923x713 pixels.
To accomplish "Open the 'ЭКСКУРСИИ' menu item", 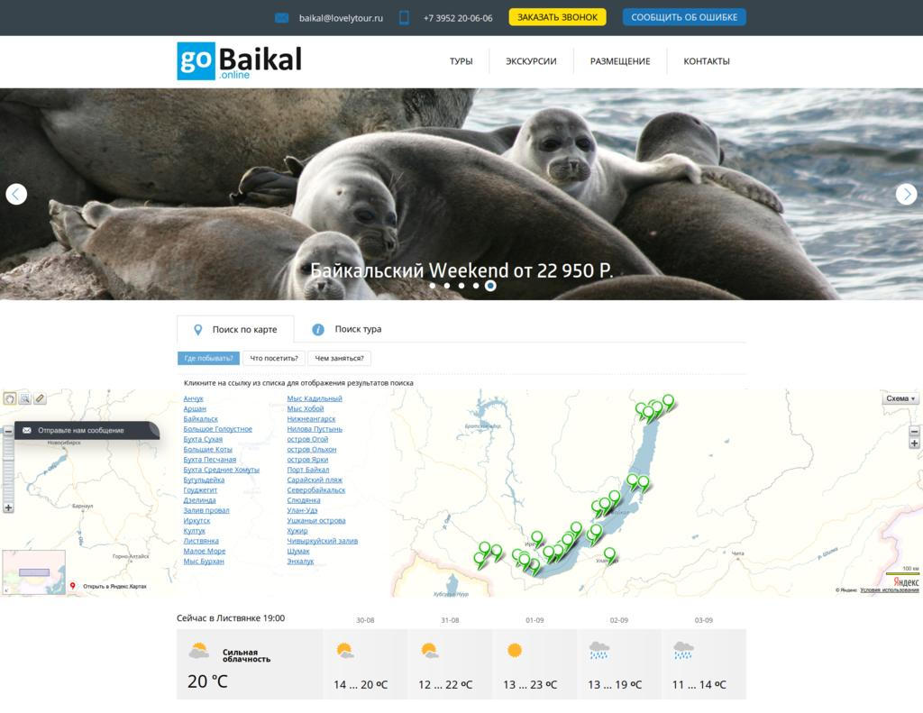I will pos(531,61).
